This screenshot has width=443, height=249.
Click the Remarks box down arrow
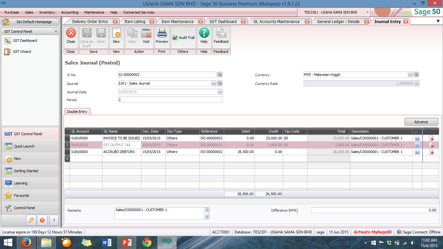(207, 217)
